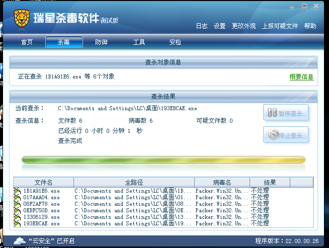Click the 停止查杀 stop scan button
329x248 pixels.
point(286,134)
